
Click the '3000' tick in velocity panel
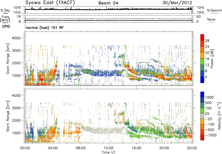(16, 108)
